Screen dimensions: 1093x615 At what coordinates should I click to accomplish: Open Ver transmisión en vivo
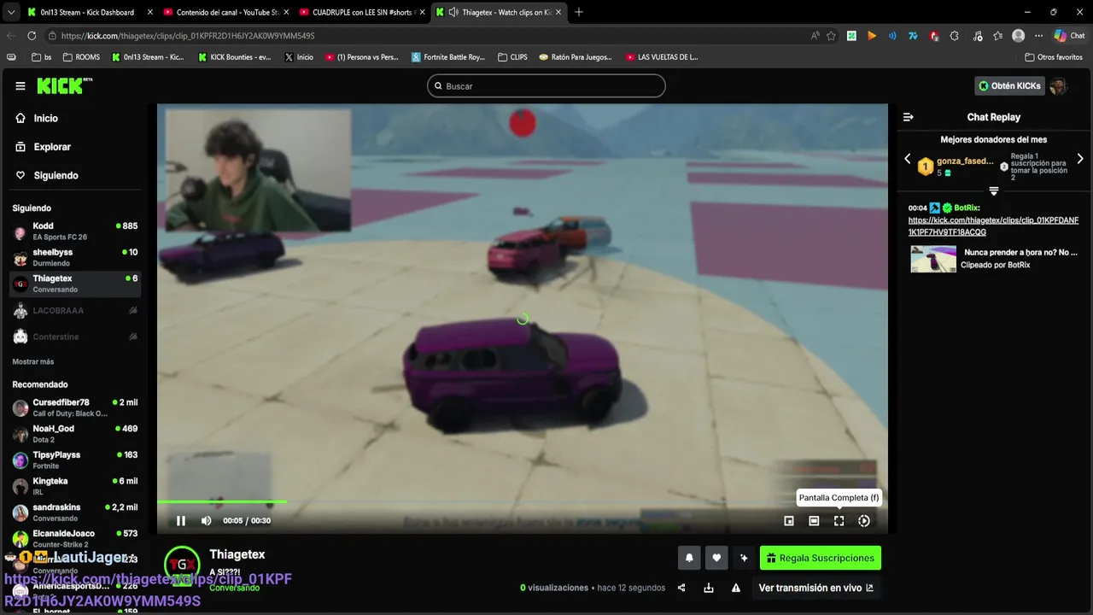(815, 588)
